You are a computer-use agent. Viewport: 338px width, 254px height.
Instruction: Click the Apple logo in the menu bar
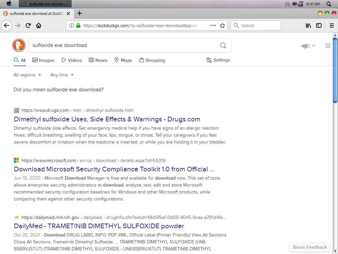(x=9, y=4)
